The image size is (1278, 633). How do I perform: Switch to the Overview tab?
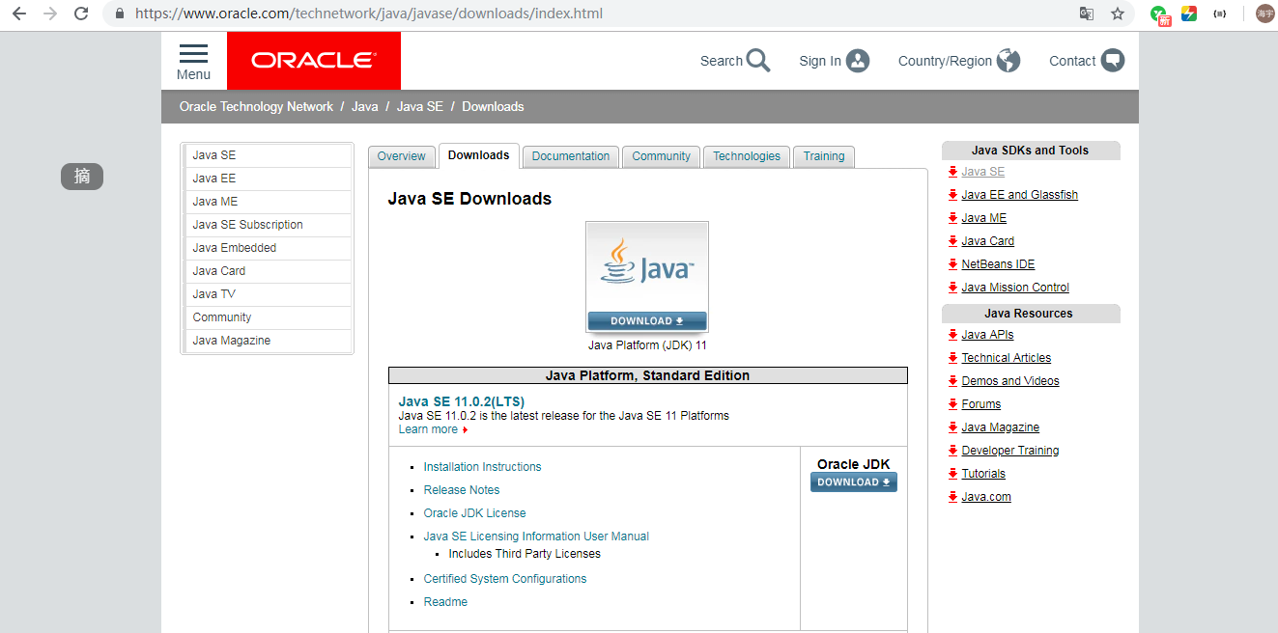pyautogui.click(x=401, y=156)
